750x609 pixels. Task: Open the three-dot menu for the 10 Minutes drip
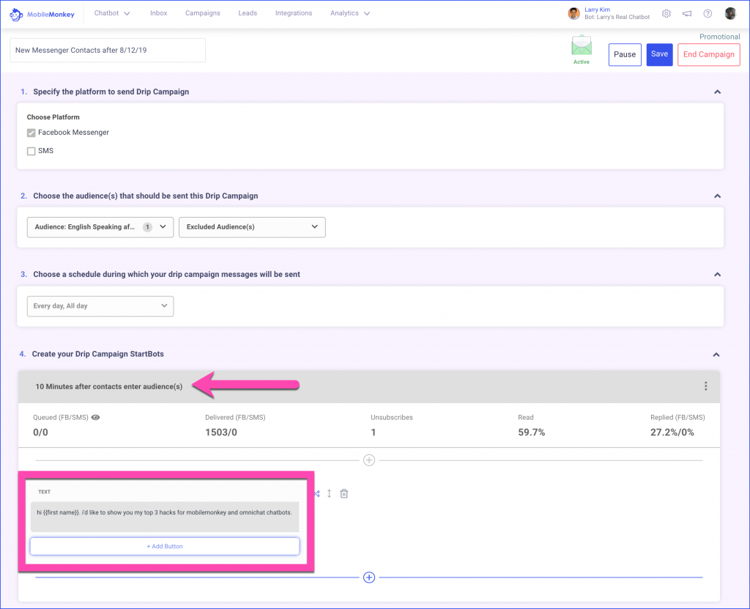click(705, 386)
